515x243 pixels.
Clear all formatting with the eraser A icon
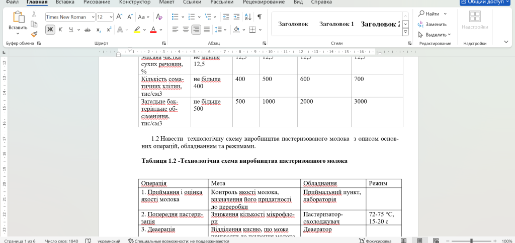click(x=159, y=17)
